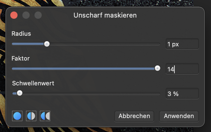The height and width of the screenshot is (132, 211).
Task: Click the Radius slider handle
Action: pos(47,44)
